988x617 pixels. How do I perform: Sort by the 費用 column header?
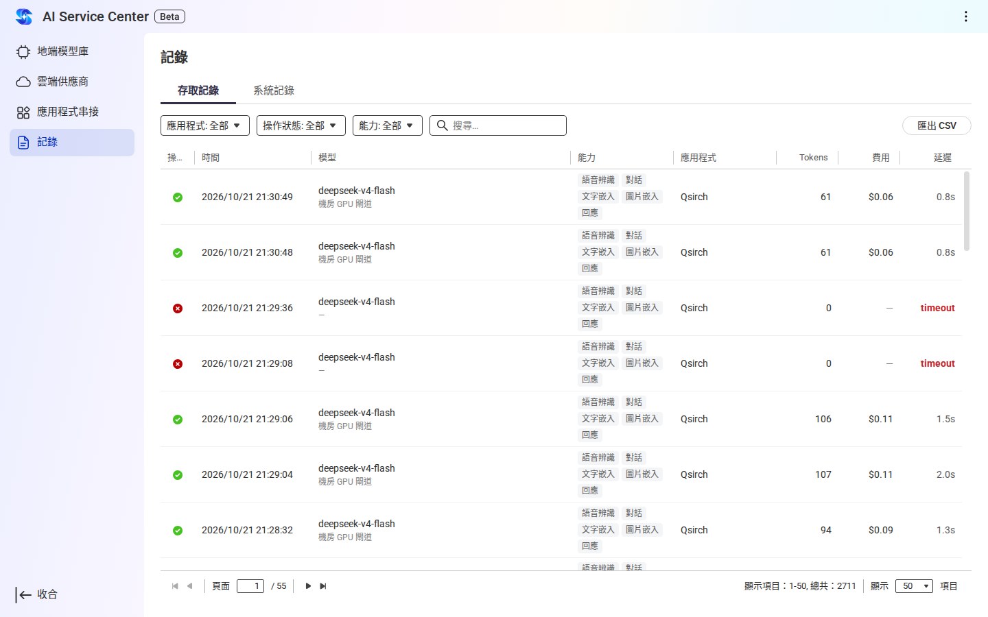click(869, 158)
